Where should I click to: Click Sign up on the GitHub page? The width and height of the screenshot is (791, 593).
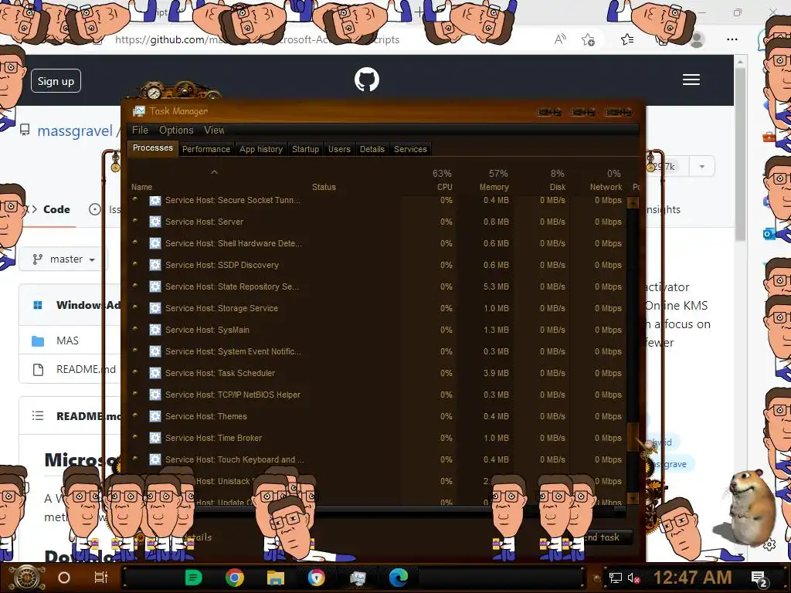(x=56, y=81)
